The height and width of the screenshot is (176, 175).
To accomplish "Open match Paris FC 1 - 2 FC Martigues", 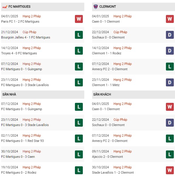I will coord(20,21).
